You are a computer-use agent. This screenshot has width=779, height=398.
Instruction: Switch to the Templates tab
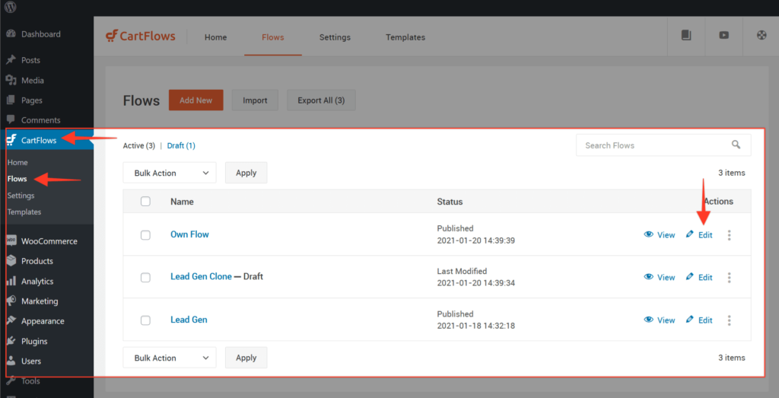[405, 37]
